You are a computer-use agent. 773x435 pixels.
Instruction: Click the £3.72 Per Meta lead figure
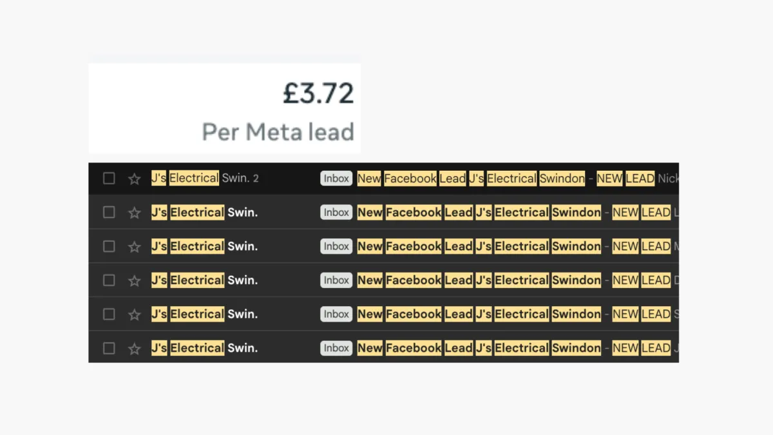[x=318, y=94]
